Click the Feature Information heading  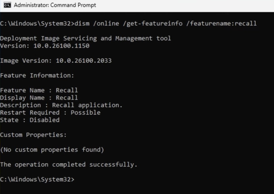(x=37, y=75)
